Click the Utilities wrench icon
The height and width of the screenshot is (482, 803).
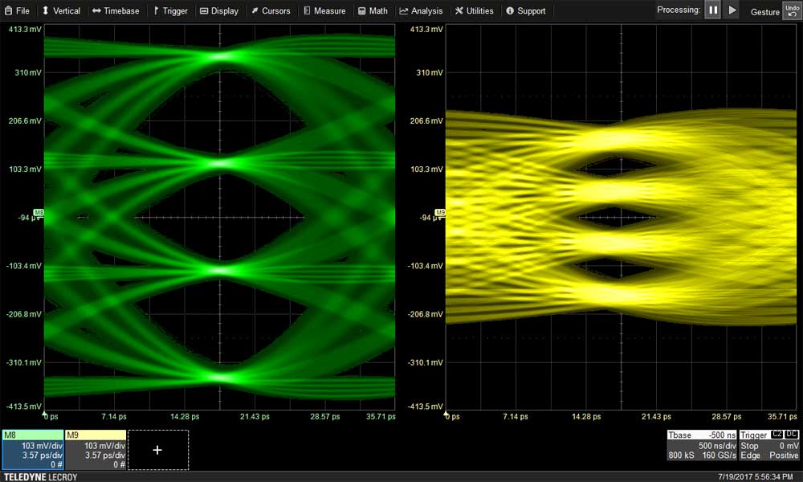tap(459, 11)
